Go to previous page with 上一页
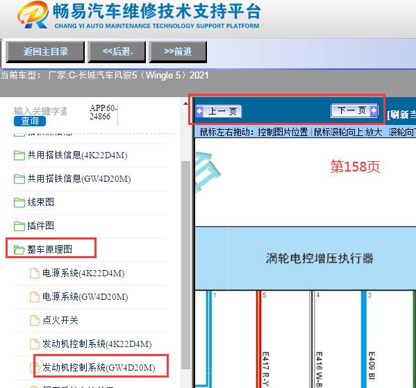This screenshot has height=388, width=416. [x=219, y=111]
